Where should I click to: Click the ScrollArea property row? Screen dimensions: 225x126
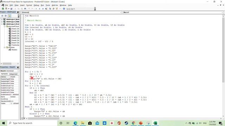[x=9, y=99]
